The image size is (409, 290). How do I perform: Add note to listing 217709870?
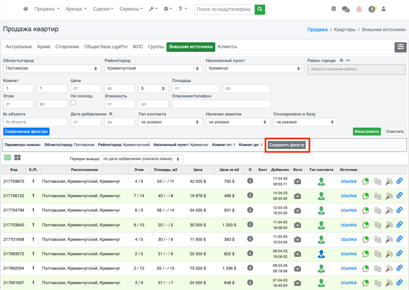pos(365,181)
